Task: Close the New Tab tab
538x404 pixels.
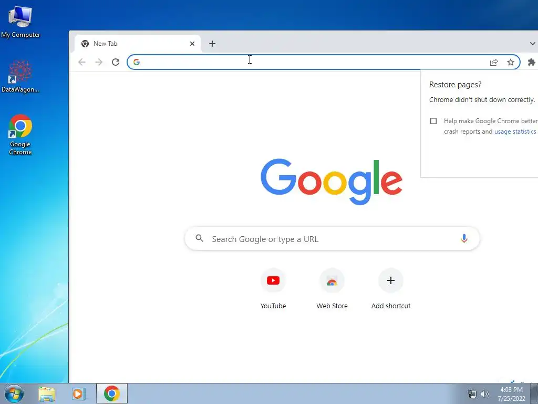Action: click(x=192, y=44)
